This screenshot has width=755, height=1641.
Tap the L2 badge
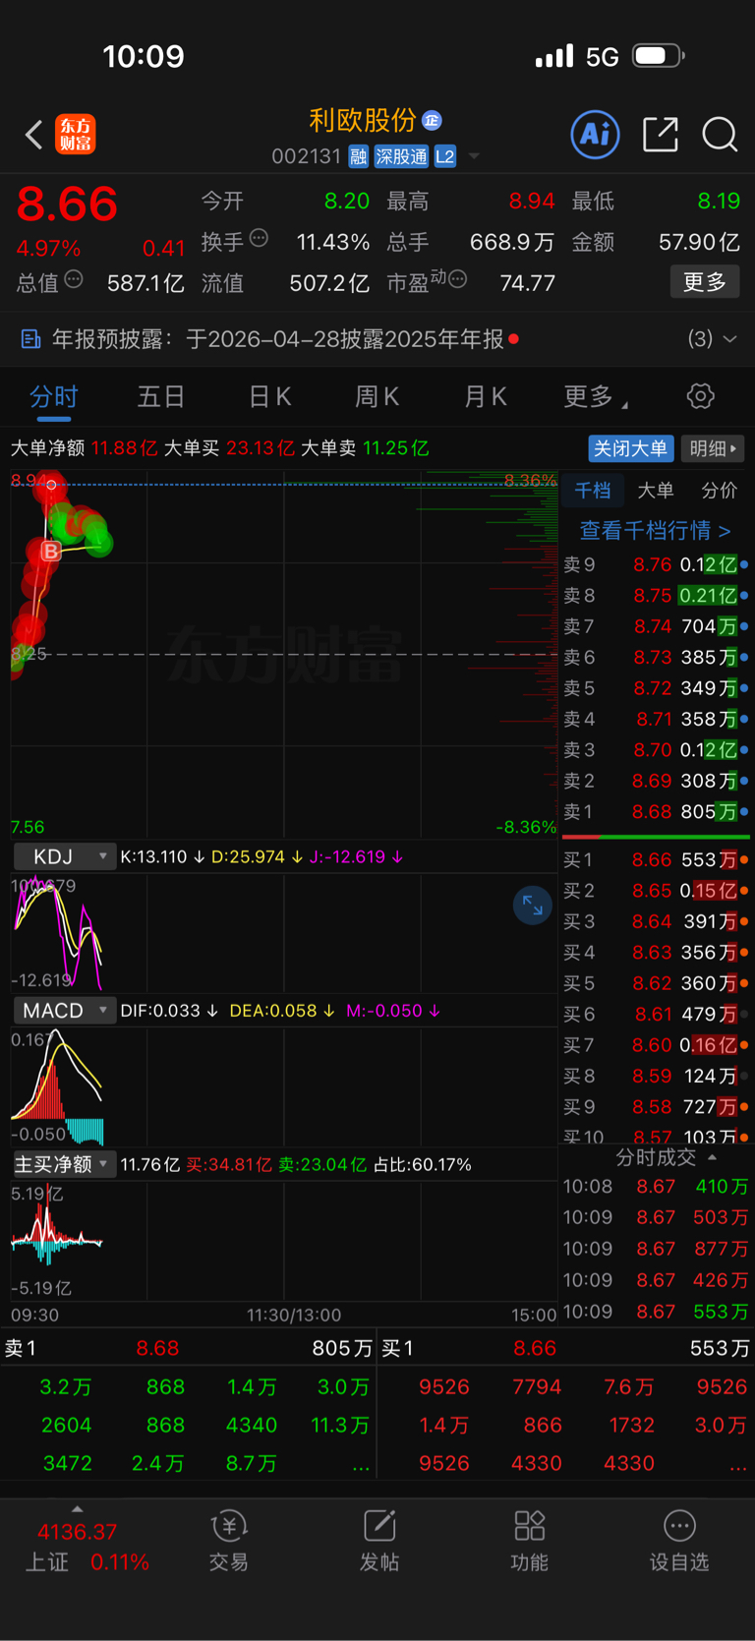tap(445, 156)
